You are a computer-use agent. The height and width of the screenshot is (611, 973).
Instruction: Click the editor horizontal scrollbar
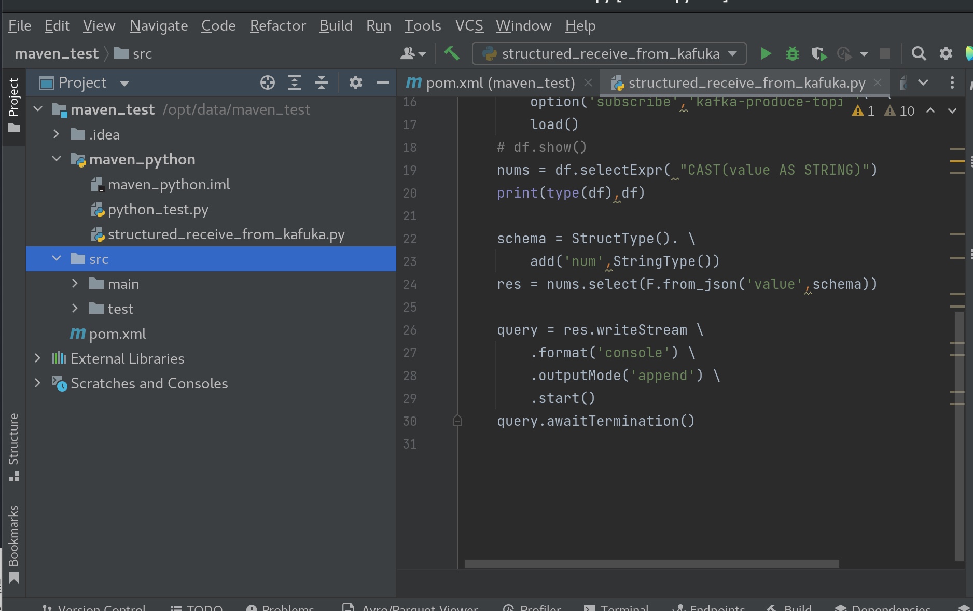652,564
